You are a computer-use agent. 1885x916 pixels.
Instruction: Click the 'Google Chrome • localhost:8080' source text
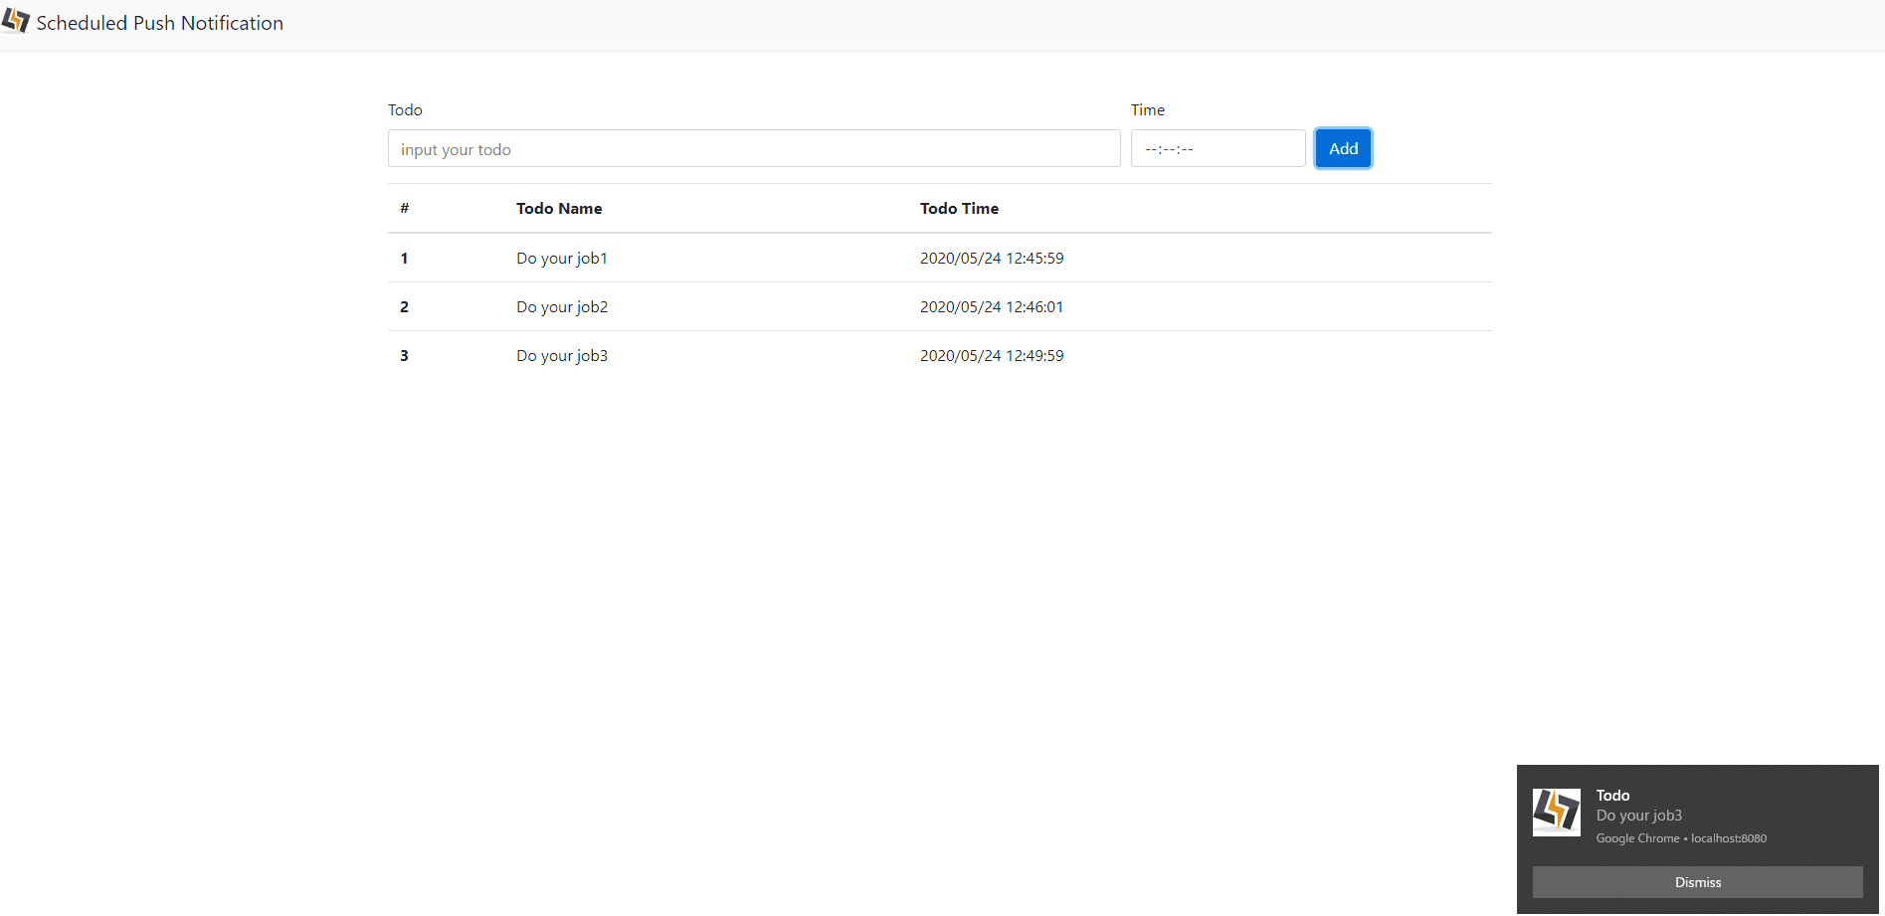click(1681, 838)
